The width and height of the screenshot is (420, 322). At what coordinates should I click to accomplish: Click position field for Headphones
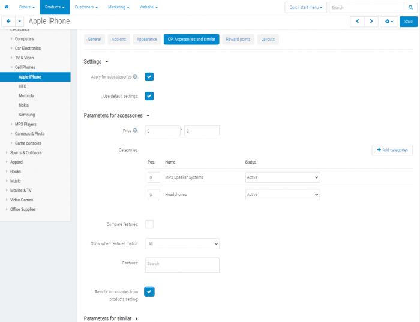pos(154,195)
